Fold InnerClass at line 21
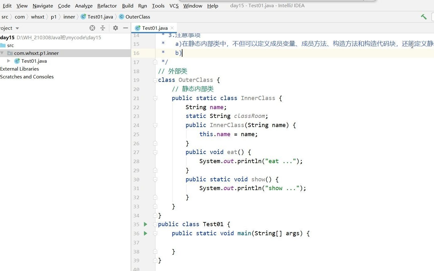 pyautogui.click(x=155, y=98)
